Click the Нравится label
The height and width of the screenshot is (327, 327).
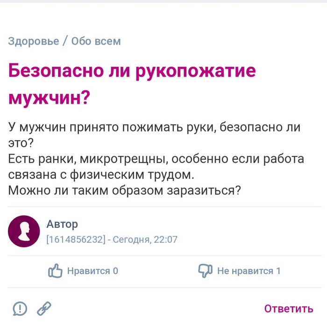(x=88, y=271)
